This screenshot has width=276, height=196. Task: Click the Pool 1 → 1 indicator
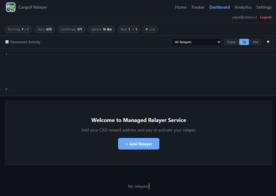click(129, 29)
